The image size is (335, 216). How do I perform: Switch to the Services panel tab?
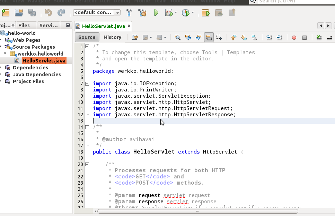tap(49, 26)
